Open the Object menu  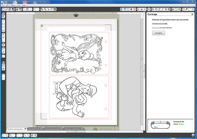click(13, 5)
